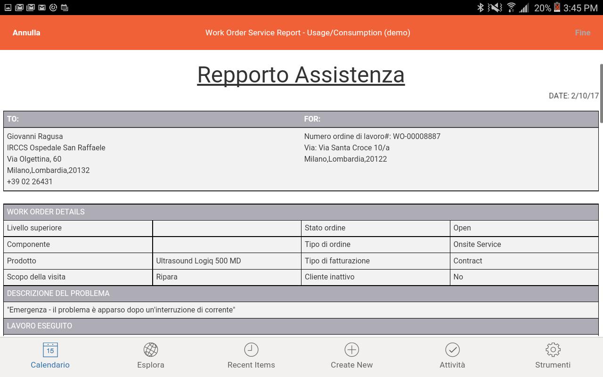Click the Tipo di fatturazione label
Viewport: 603px width, 377px height.
coord(337,261)
